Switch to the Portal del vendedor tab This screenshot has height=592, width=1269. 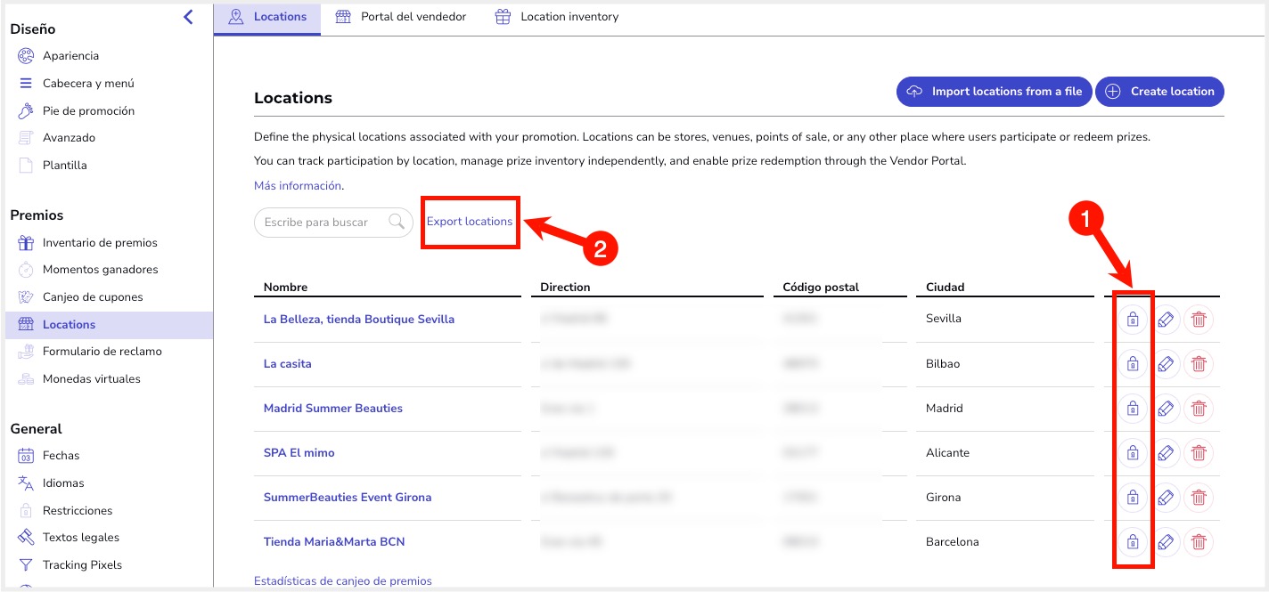pyautogui.click(x=401, y=17)
